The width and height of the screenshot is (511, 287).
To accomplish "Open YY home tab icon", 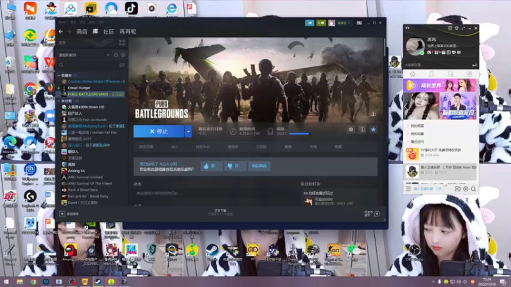I will tap(413, 74).
